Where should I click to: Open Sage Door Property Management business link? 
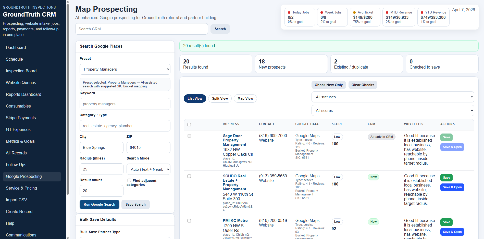click(x=234, y=140)
